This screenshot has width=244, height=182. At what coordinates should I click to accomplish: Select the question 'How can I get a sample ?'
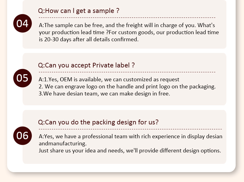79,11
